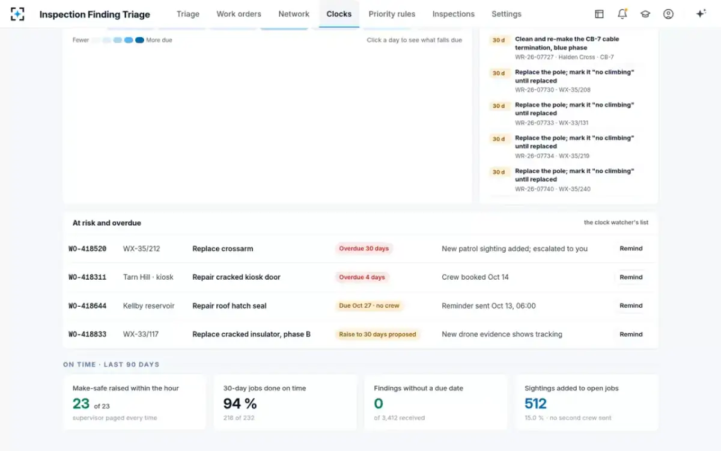The width and height of the screenshot is (721, 451).
Task: Open pole replacement item WR-26-07730
Action: [568, 81]
